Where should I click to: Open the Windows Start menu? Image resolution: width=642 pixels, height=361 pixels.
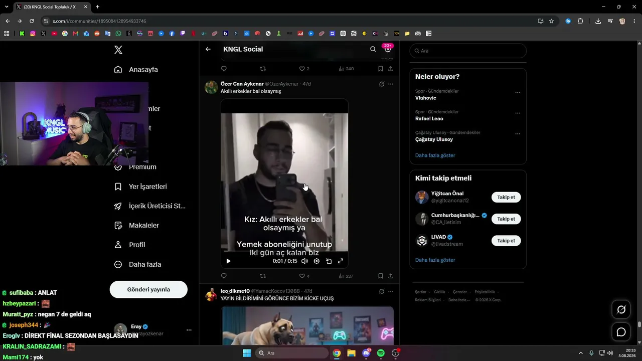coord(247,353)
